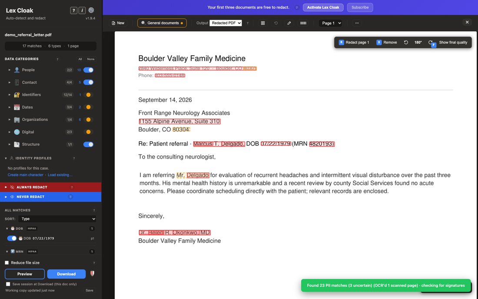
Task: Click the undo icon in top toolbar
Action: coord(276,23)
